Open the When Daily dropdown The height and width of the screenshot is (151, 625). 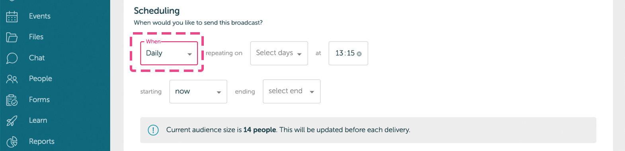pos(169,53)
